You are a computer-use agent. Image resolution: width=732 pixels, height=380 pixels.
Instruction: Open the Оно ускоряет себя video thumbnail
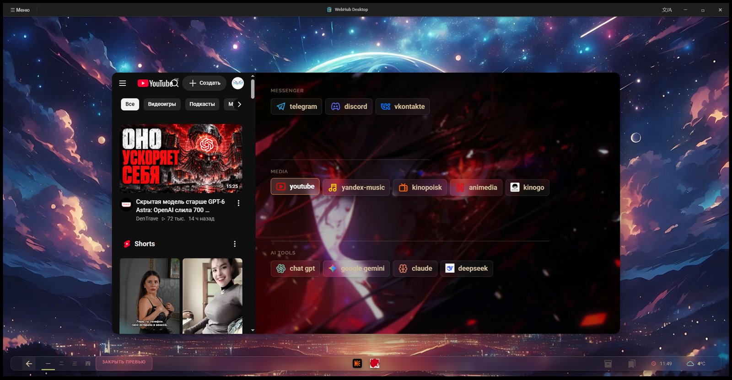point(181,158)
